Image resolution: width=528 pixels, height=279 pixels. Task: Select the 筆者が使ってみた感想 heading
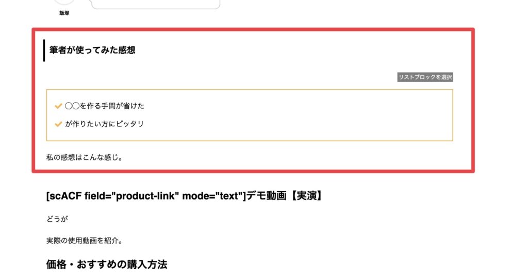tap(92, 50)
